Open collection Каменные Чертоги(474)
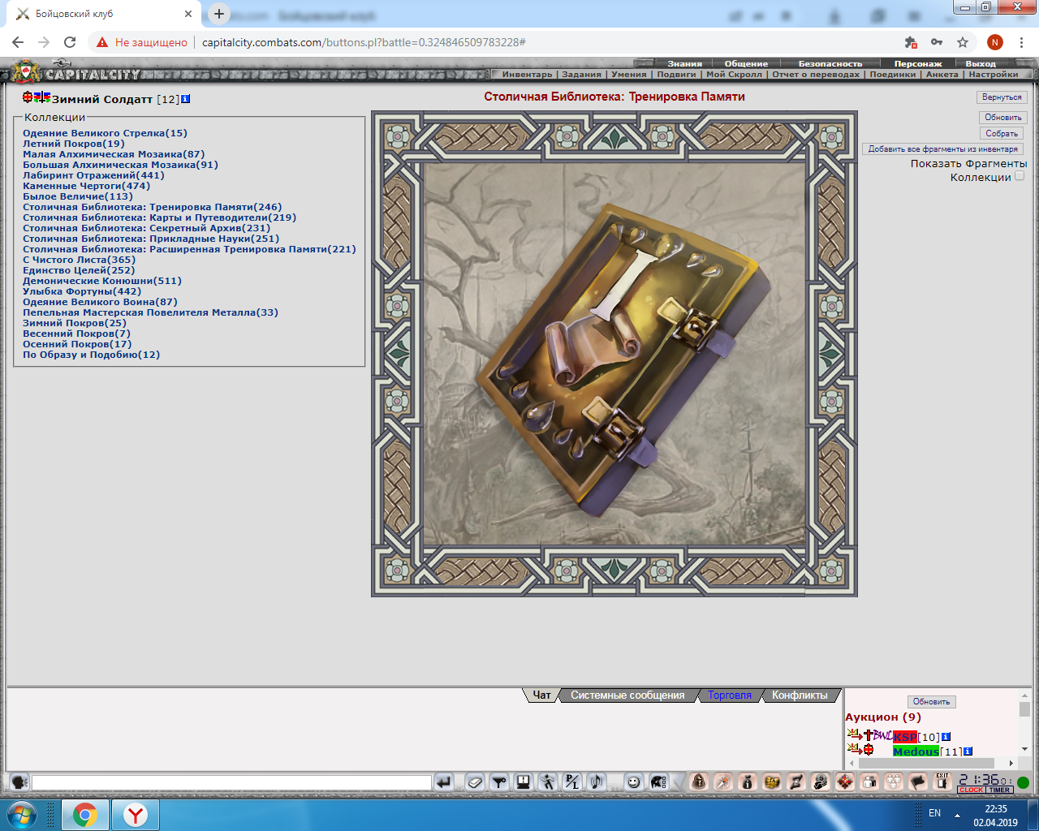This screenshot has width=1039, height=831. (86, 186)
